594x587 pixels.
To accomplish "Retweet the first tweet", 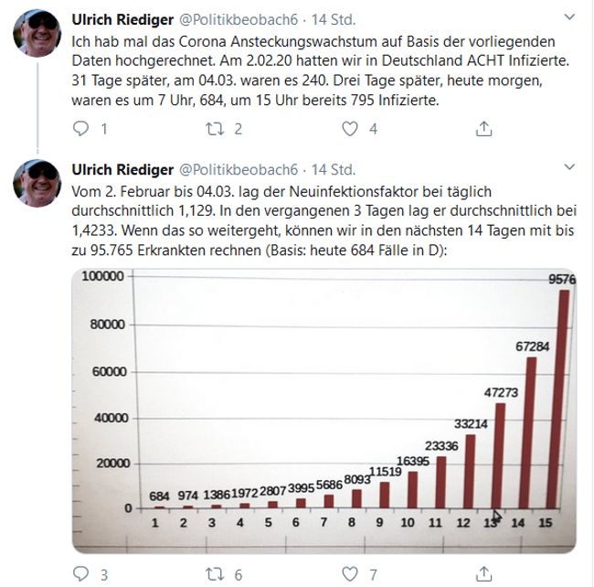I will (215, 129).
